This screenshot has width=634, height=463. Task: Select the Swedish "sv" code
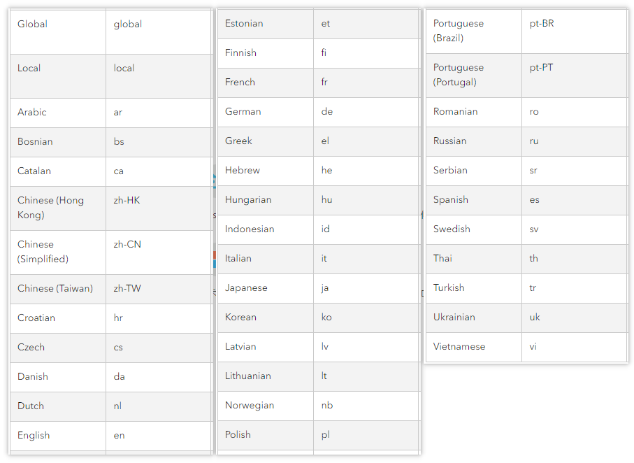point(535,229)
